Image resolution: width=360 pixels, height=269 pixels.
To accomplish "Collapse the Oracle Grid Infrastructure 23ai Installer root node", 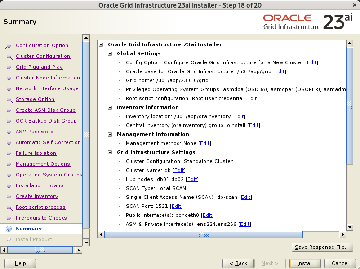I will 101,44.
